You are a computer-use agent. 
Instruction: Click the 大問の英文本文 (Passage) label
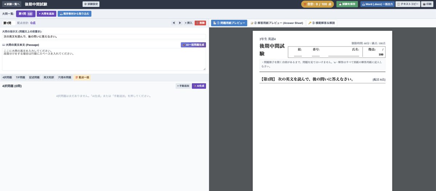pyautogui.click(x=20, y=45)
